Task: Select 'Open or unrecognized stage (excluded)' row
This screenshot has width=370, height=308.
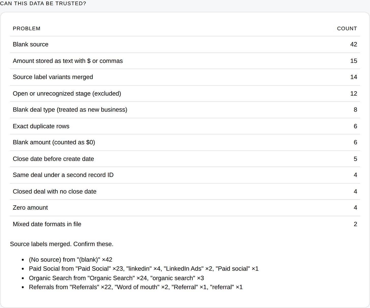Action: tap(185, 94)
